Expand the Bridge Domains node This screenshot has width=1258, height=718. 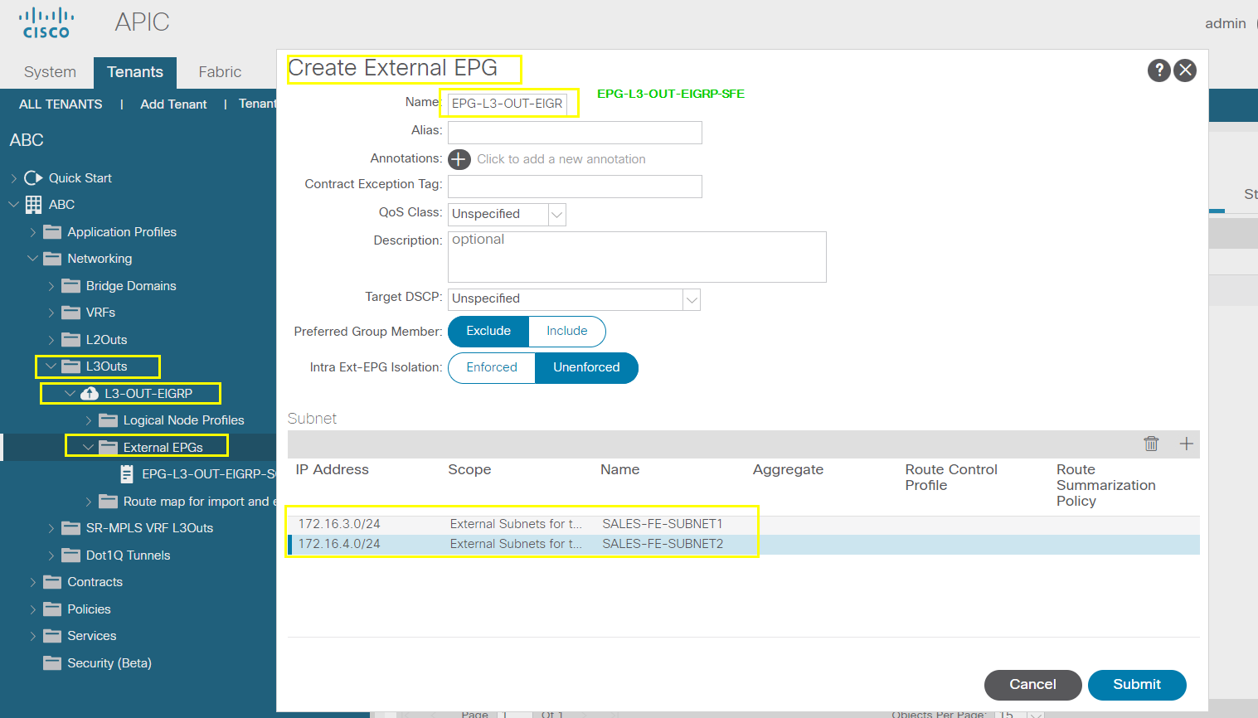click(x=51, y=285)
